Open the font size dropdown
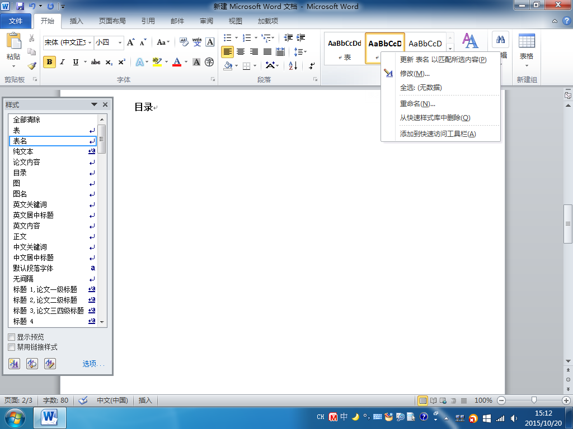The height and width of the screenshot is (429, 573). pyautogui.click(x=120, y=42)
